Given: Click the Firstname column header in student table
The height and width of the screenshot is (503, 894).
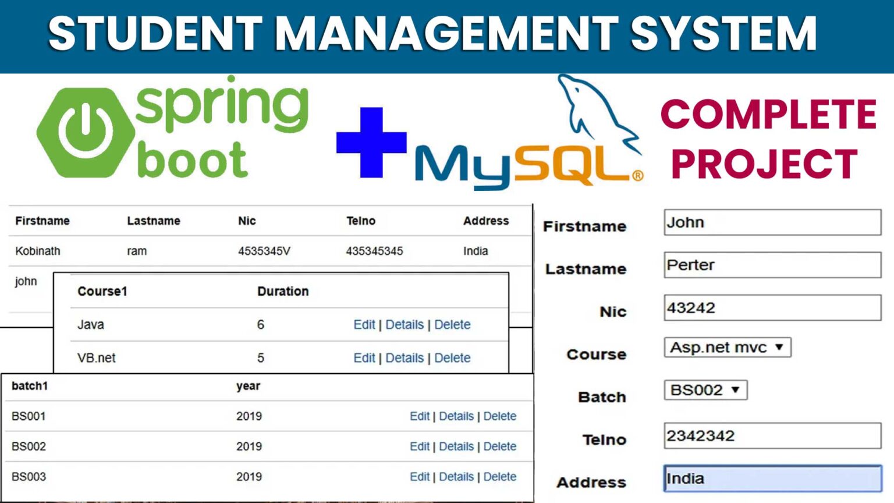Looking at the screenshot, I should coord(42,221).
